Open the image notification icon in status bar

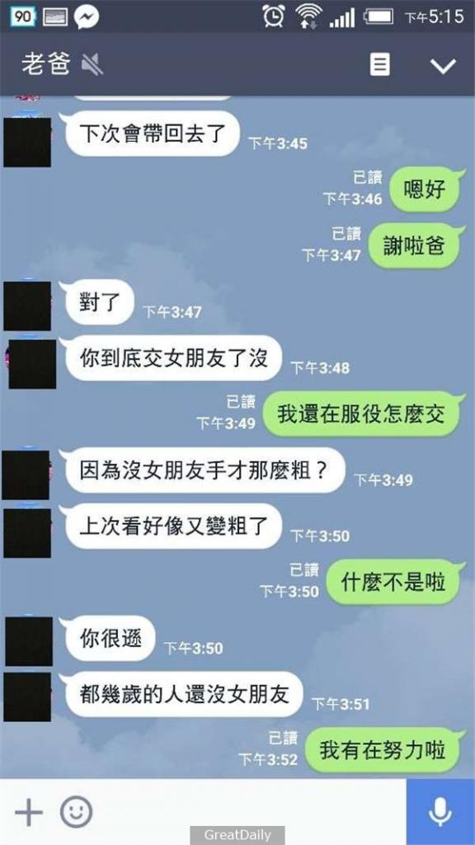point(55,17)
